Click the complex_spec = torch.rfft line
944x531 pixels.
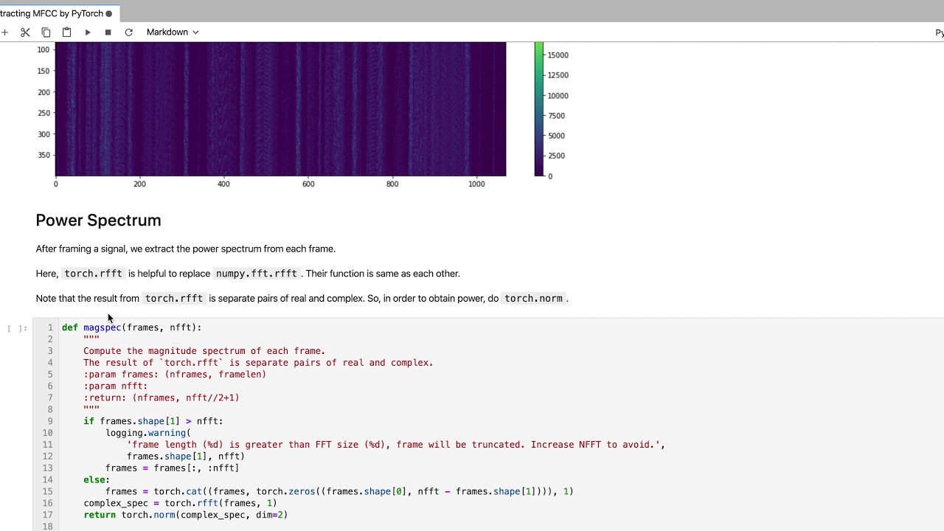click(x=180, y=503)
